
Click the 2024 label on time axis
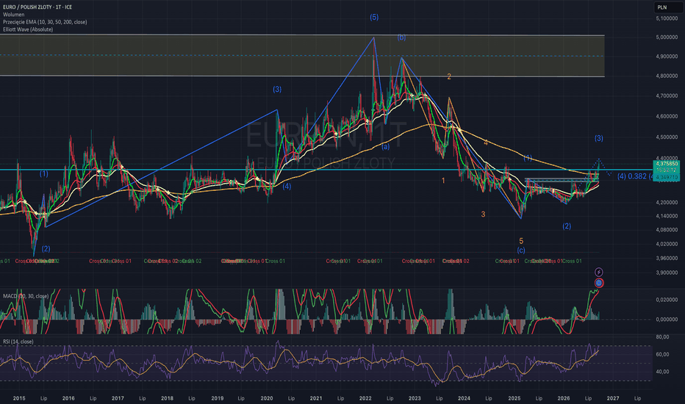[x=464, y=398]
